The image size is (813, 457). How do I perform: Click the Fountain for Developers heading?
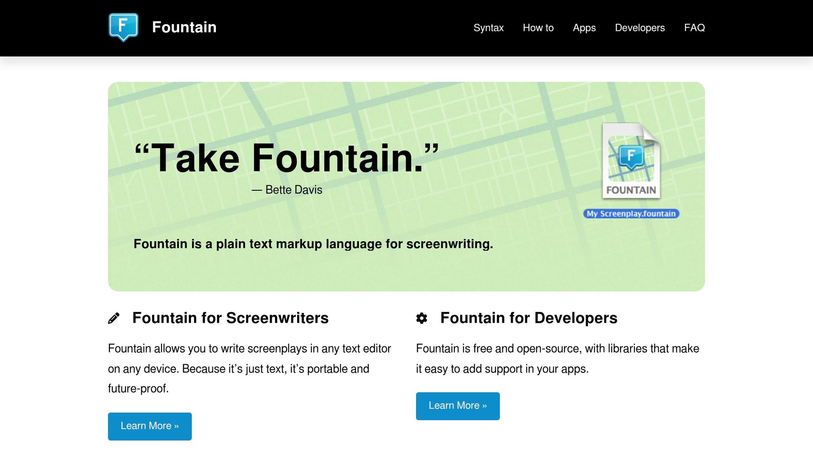[x=529, y=318]
